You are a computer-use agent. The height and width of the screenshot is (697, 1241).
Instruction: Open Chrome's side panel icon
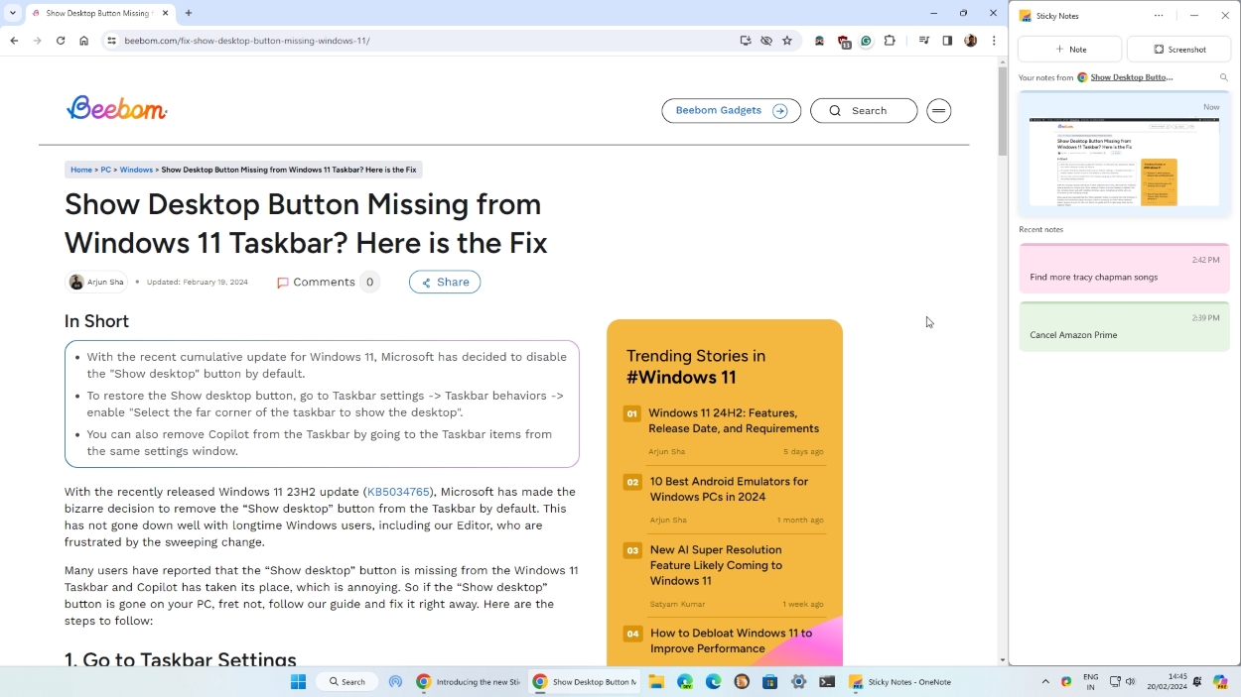947,41
